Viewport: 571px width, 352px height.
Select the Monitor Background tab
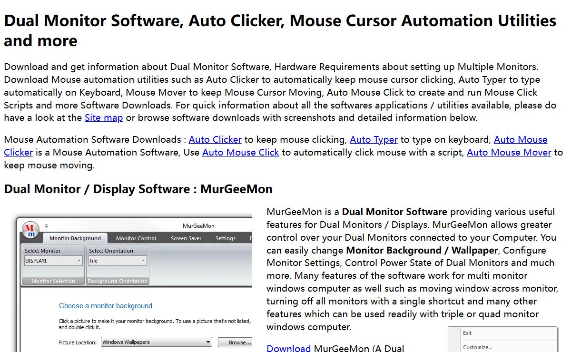click(x=75, y=238)
